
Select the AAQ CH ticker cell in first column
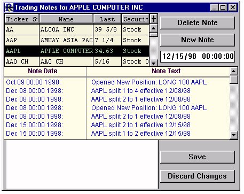point(22,61)
